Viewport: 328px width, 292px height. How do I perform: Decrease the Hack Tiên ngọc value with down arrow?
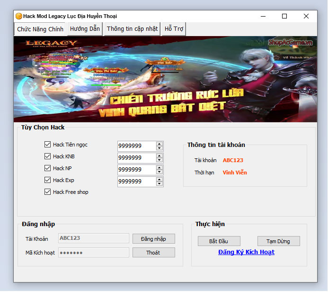160,148
